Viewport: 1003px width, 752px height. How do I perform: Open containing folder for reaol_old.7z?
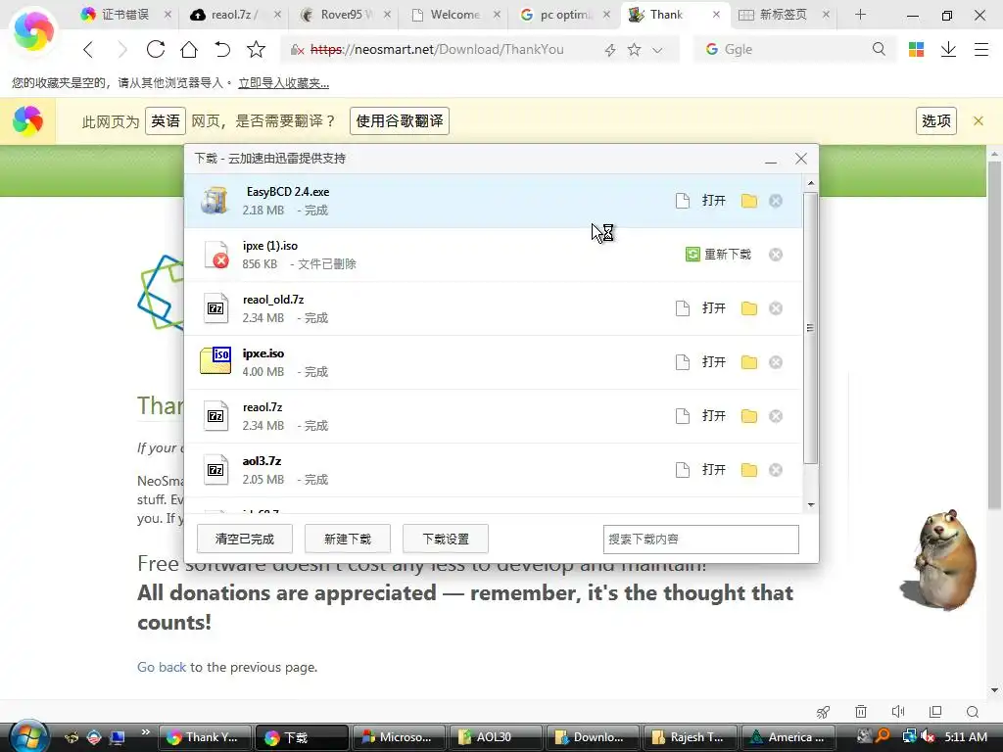749,308
